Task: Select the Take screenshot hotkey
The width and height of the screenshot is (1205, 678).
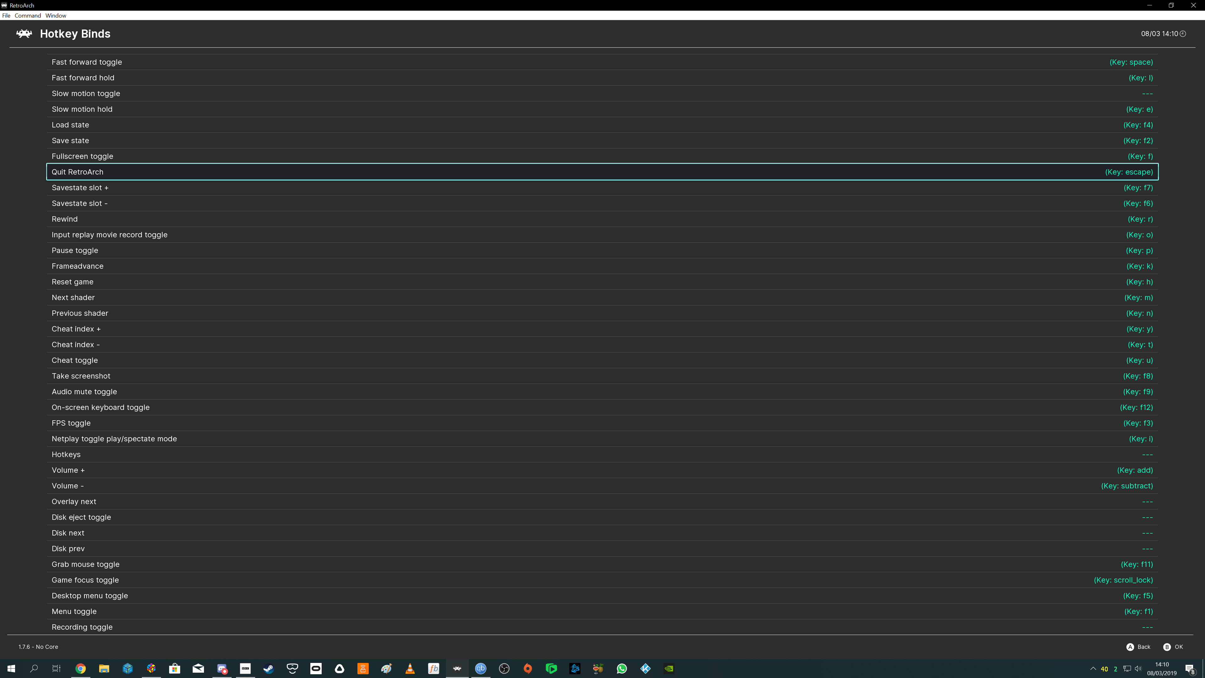Action: click(x=602, y=376)
